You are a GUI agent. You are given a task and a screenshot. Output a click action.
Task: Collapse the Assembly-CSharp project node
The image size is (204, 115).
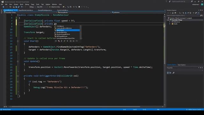point(168,20)
